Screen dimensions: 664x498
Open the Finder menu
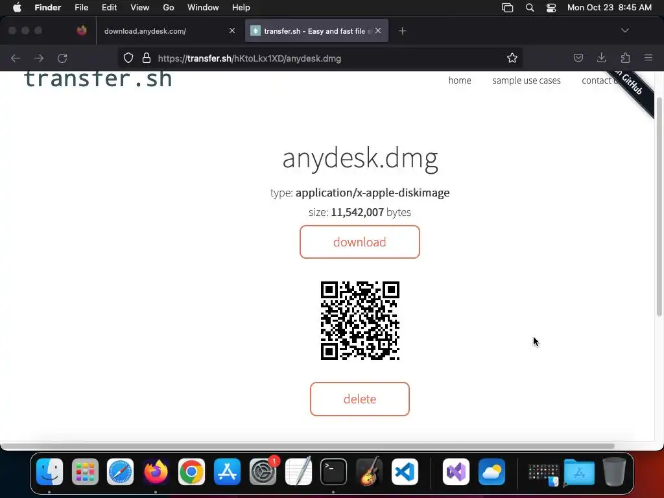pyautogui.click(x=48, y=8)
